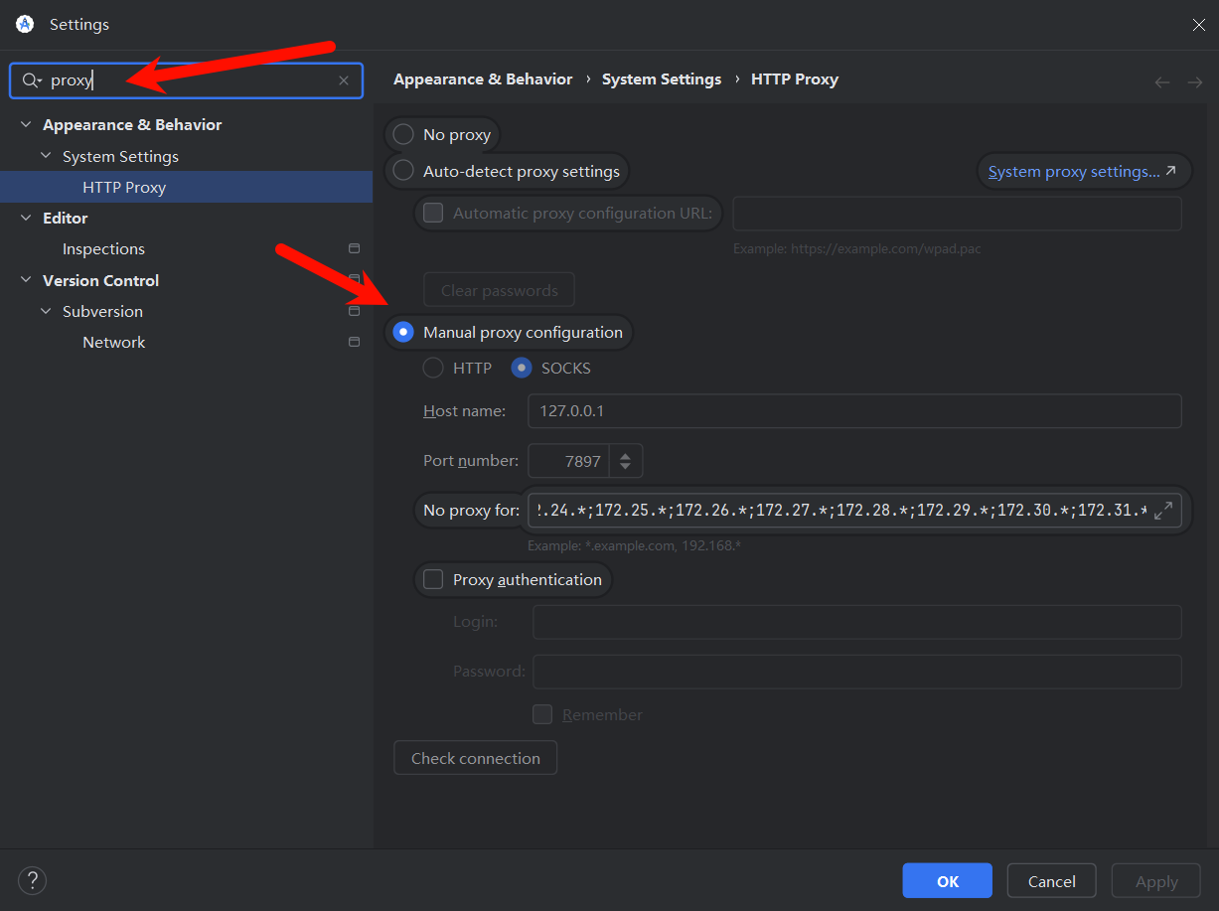The image size is (1219, 911).
Task: Collapse the Editor node
Action: (x=26, y=219)
